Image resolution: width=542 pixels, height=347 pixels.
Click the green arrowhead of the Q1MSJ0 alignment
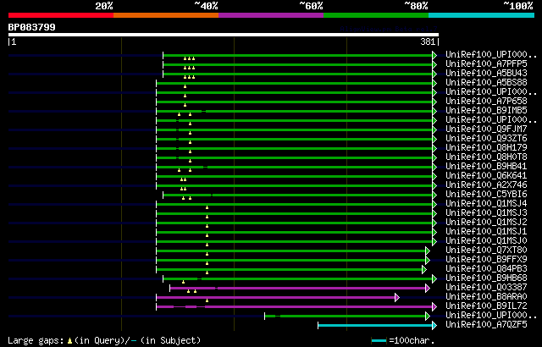click(434, 242)
